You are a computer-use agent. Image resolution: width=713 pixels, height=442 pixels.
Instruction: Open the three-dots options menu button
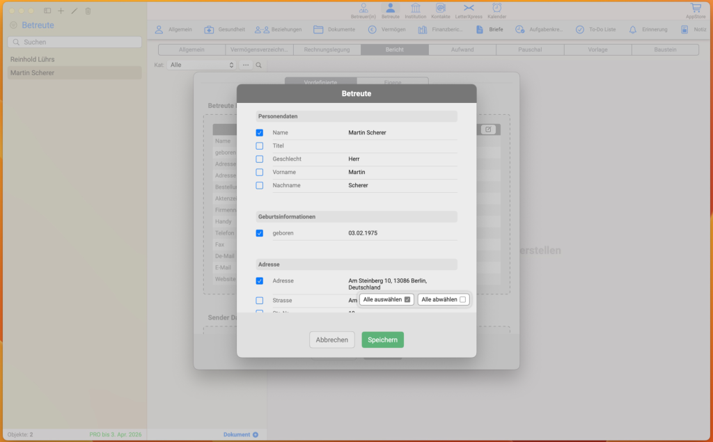point(246,65)
